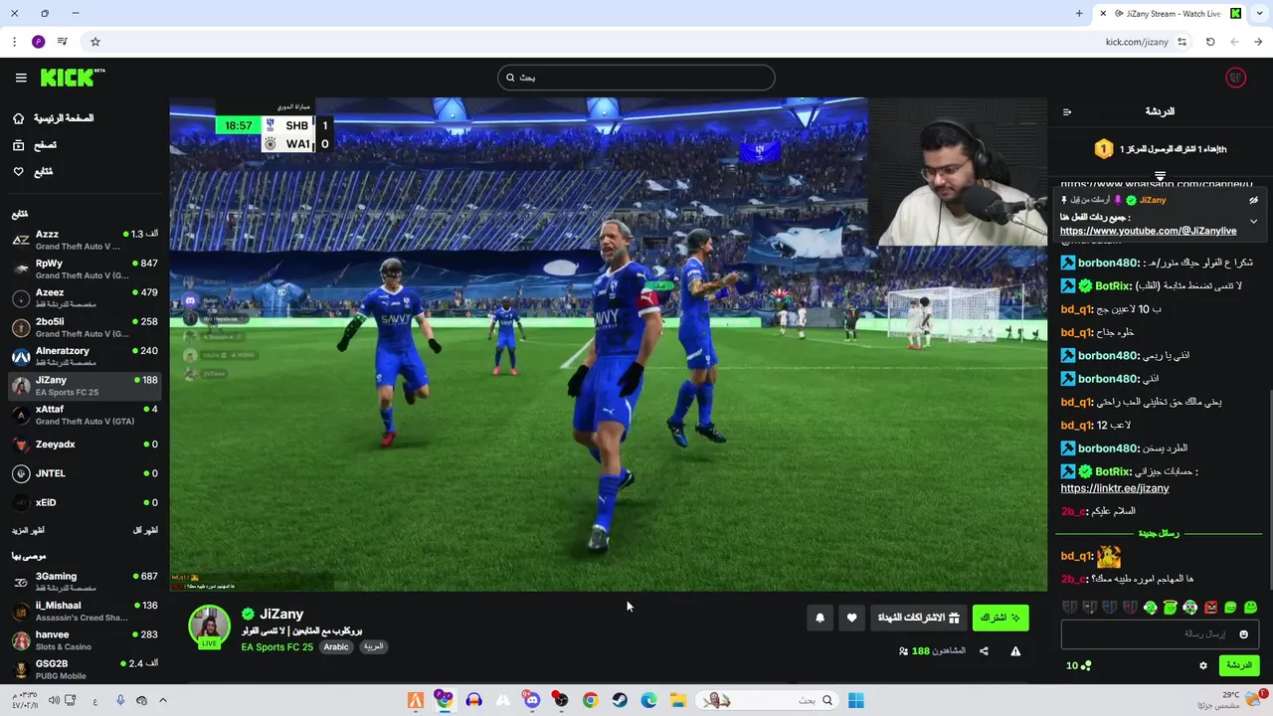Click the green subscribe button

click(x=1000, y=618)
